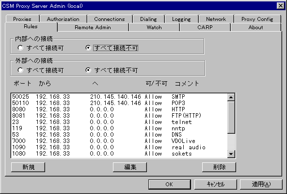Screen dimensions: 287x194
Task: Select the port 8081 FTP(HTTP) rule
Action: 119,116
